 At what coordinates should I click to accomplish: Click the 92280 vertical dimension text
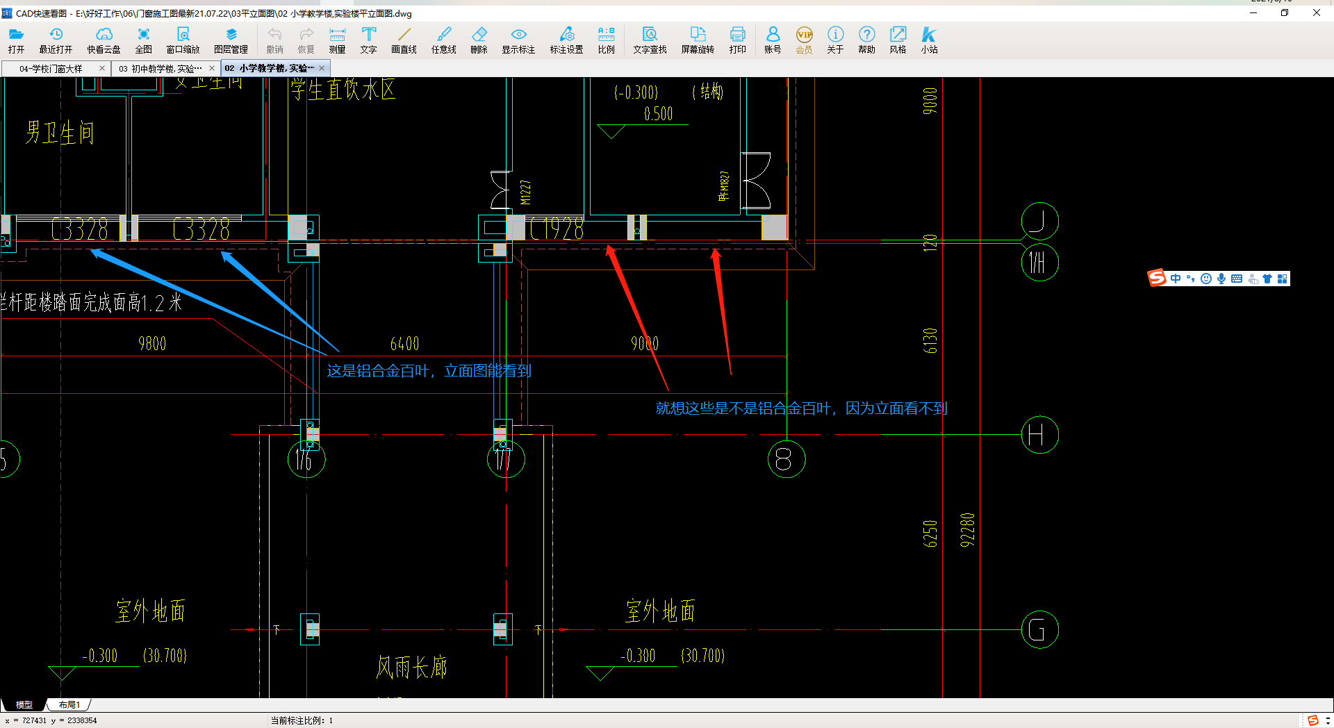[967, 530]
